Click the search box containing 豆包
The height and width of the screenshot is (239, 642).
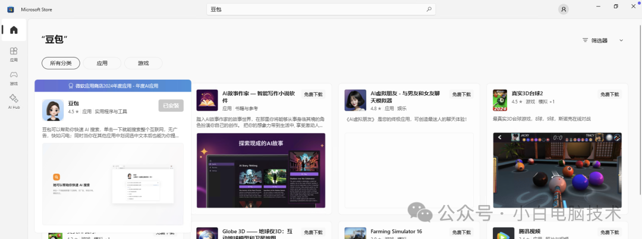coord(321,9)
